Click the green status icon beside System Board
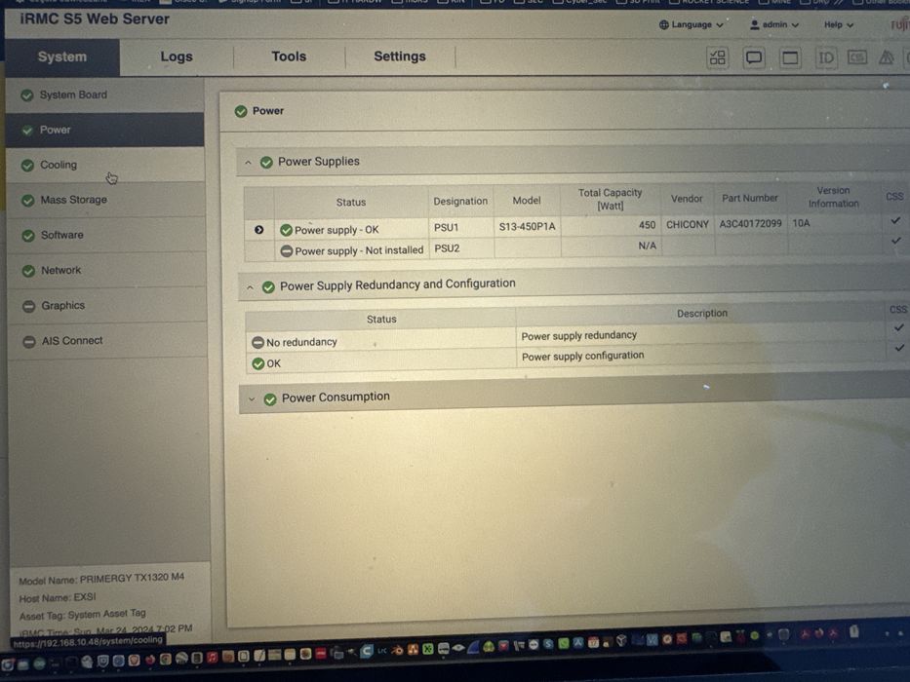Viewport: 910px width, 682px height. pos(26,95)
